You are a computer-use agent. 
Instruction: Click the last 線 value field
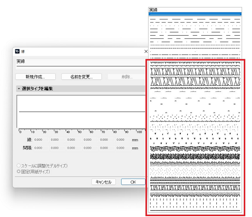[x=123, y=139]
